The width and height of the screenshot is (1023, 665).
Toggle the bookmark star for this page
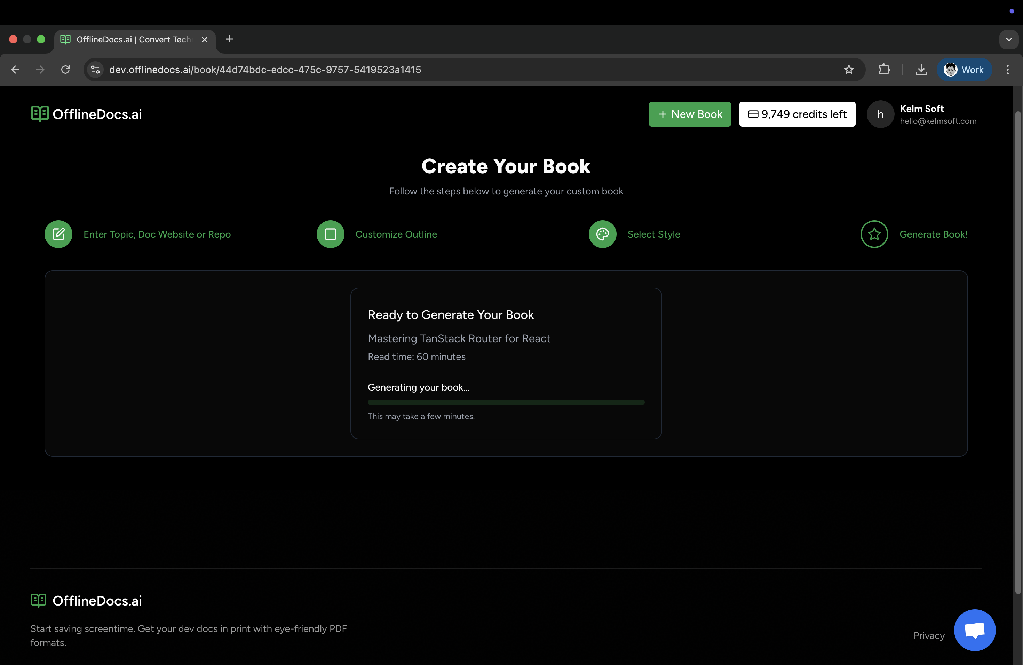coord(849,69)
